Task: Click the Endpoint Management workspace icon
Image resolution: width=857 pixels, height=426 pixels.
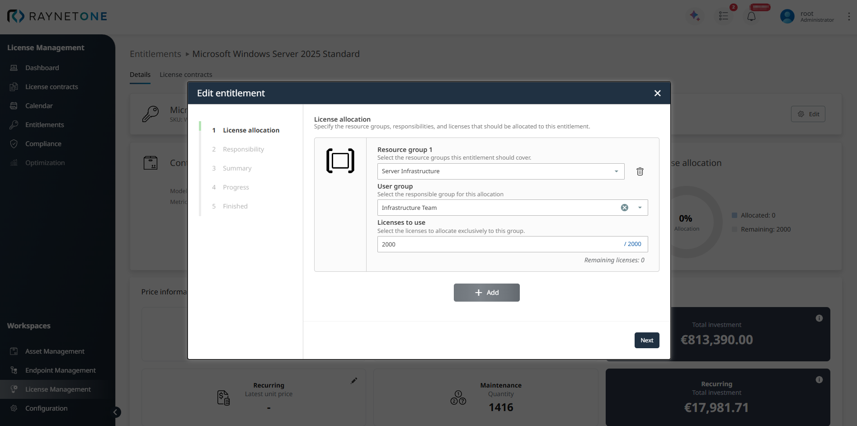Action: point(14,370)
